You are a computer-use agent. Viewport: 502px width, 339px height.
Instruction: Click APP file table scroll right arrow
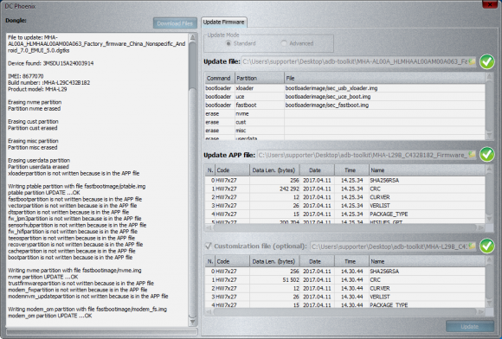481,227
